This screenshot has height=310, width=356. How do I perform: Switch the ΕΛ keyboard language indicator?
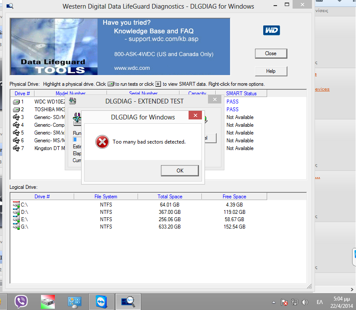(x=320, y=302)
